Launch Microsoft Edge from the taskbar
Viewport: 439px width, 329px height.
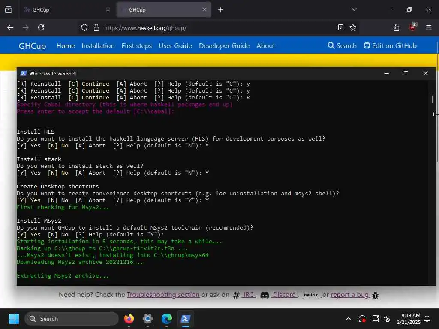pyautogui.click(x=167, y=319)
